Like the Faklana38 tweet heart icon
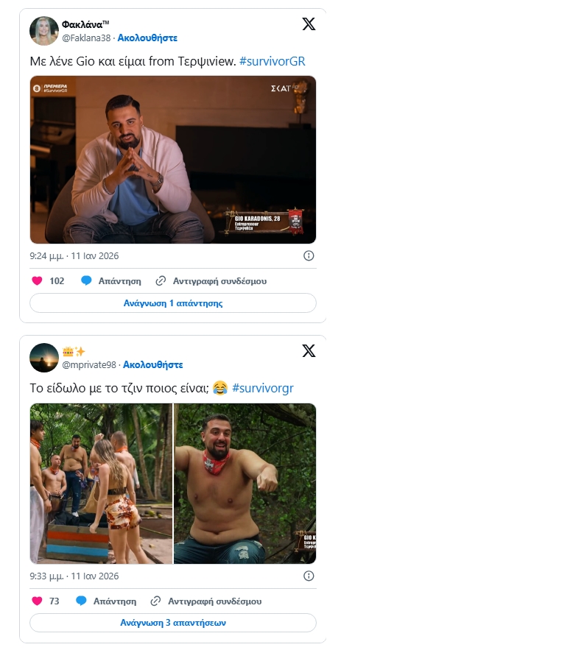The height and width of the screenshot is (650, 573). click(37, 281)
